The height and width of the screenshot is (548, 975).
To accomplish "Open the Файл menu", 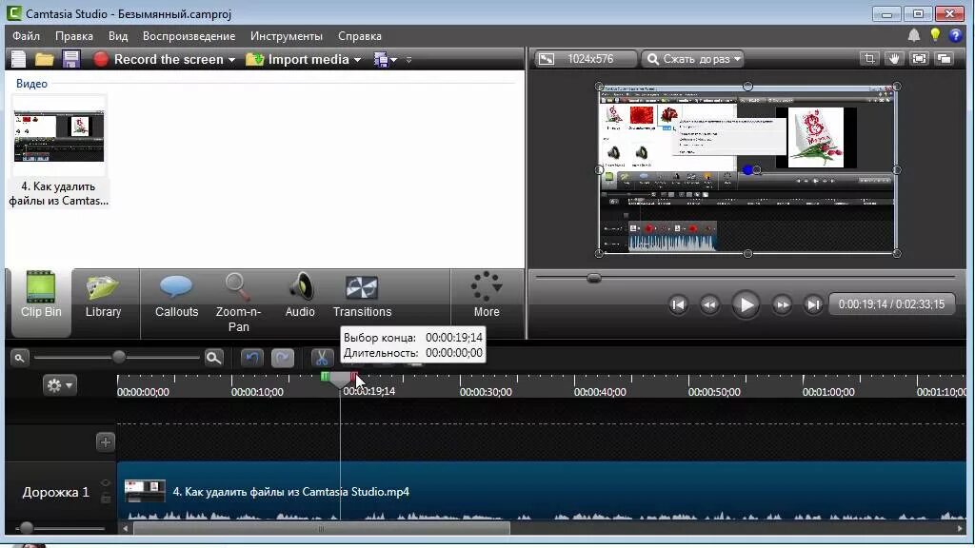I will [26, 36].
